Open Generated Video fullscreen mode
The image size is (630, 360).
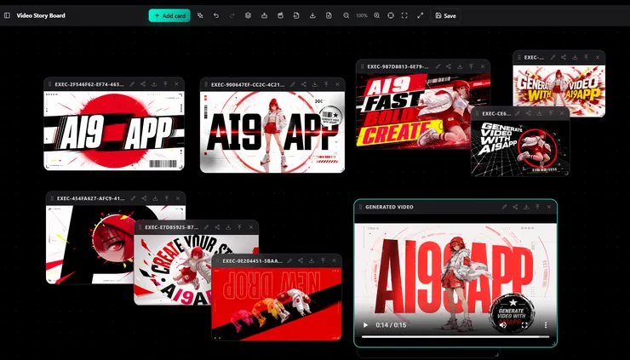524,325
